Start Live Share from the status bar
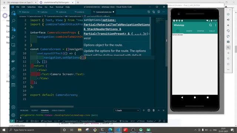 [46, 121]
